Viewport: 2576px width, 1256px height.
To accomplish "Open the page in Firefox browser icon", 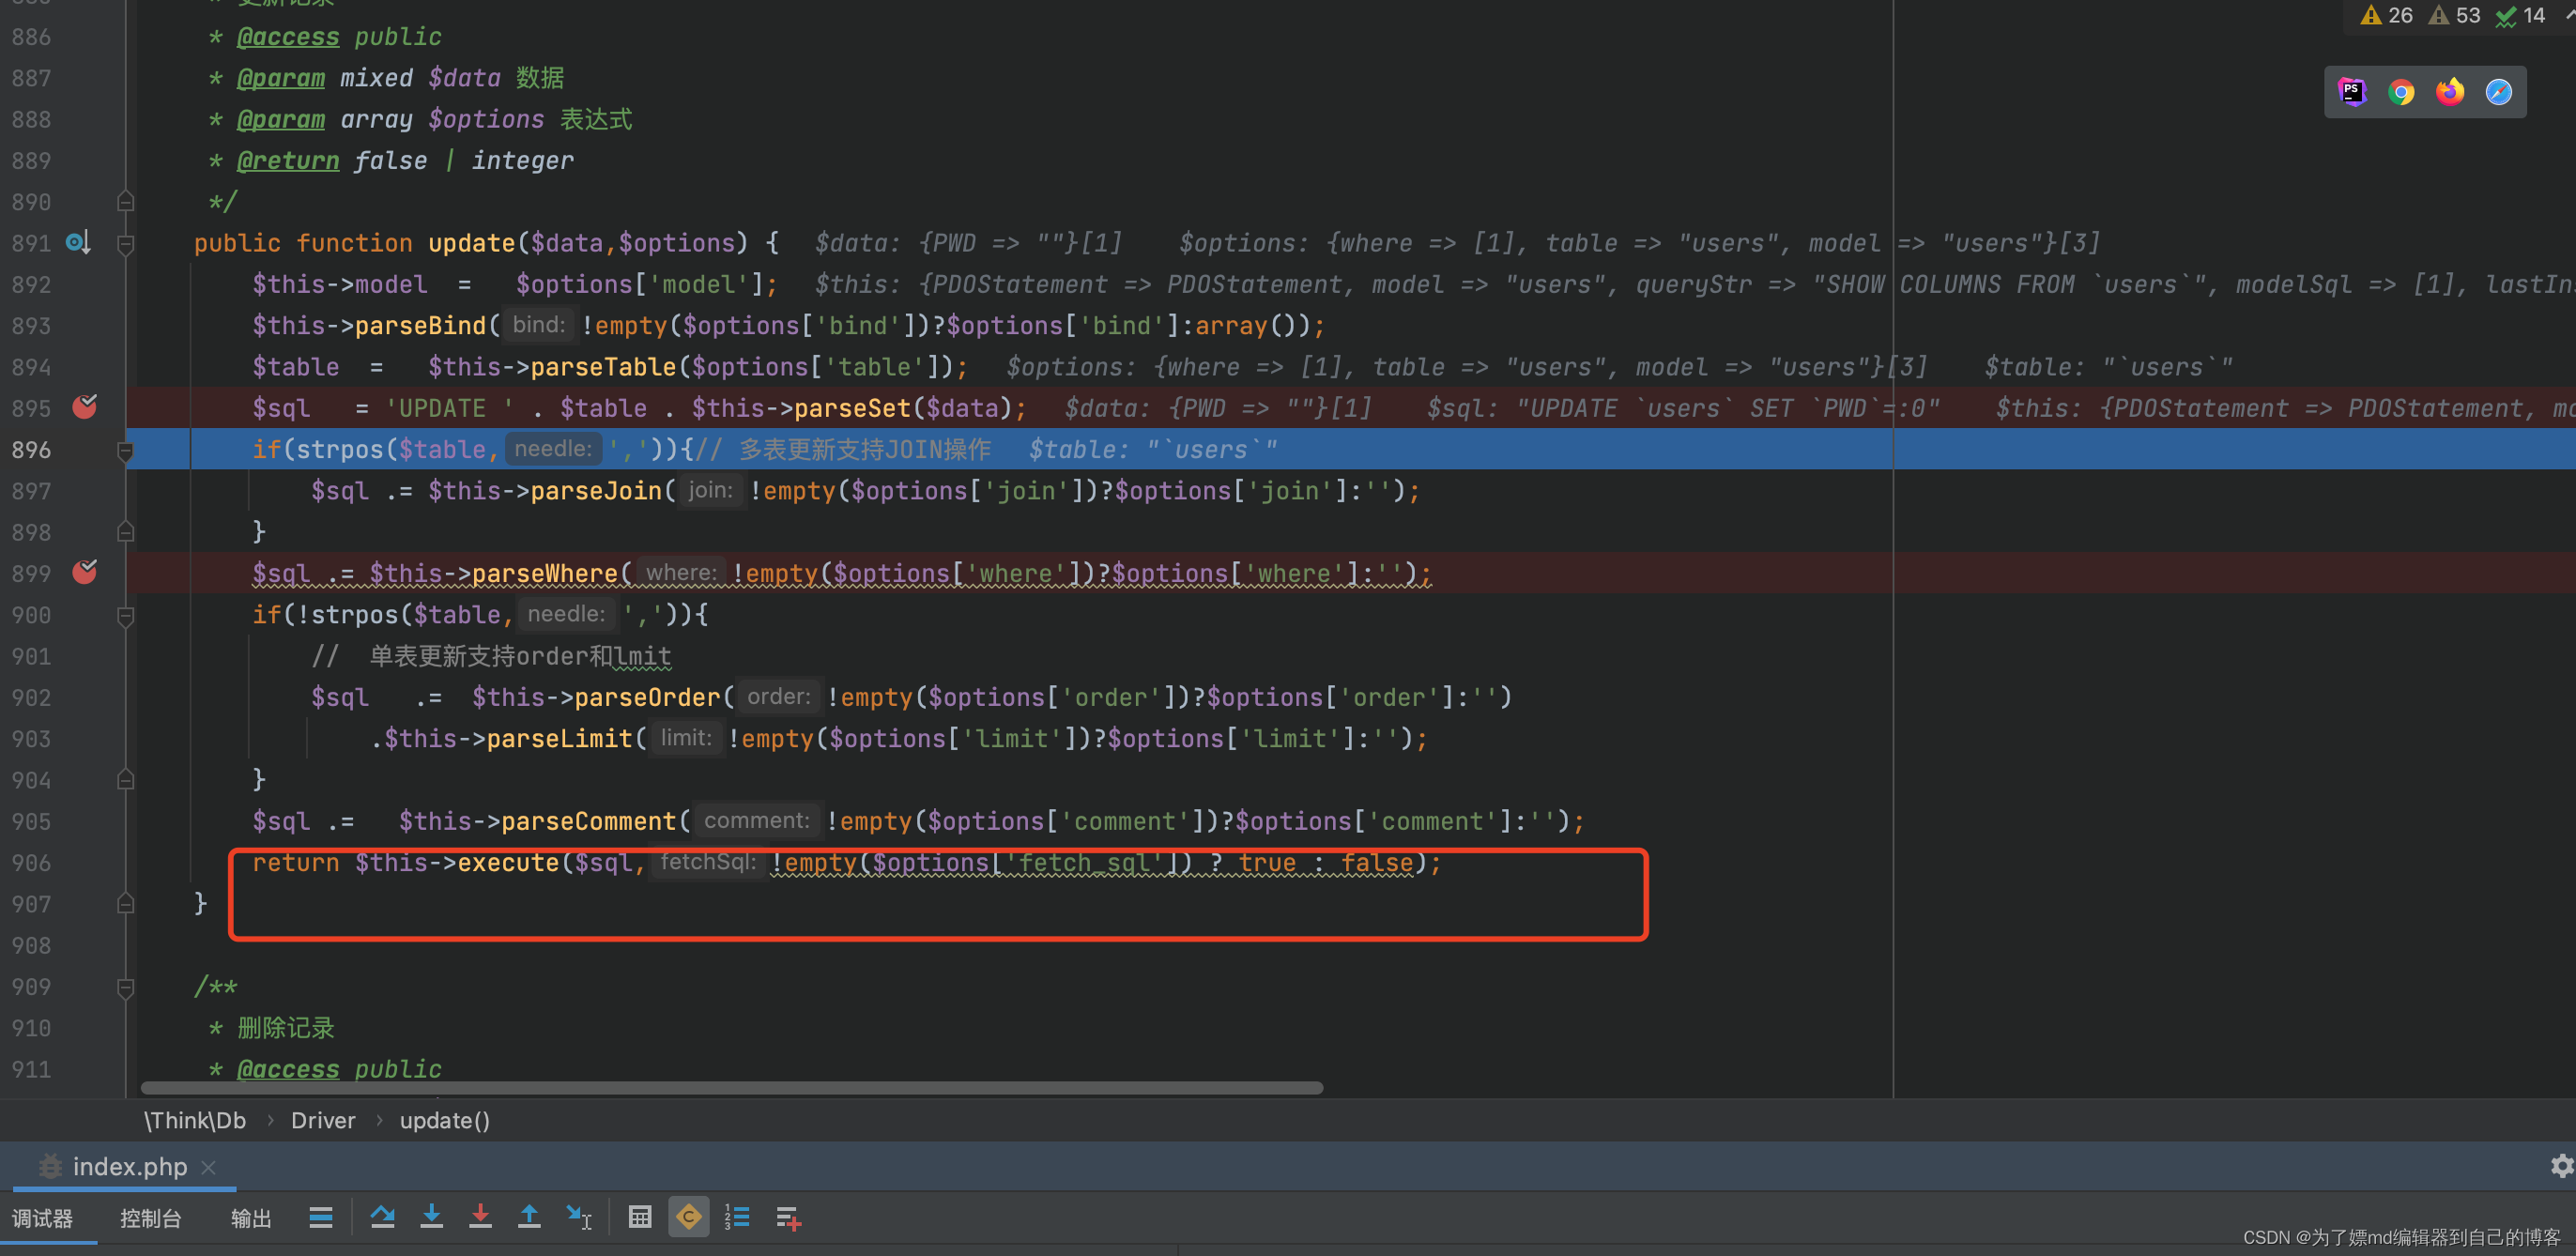I will (x=2449, y=92).
